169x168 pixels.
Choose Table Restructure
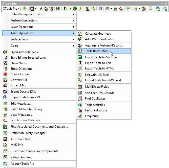(x=104, y=51)
